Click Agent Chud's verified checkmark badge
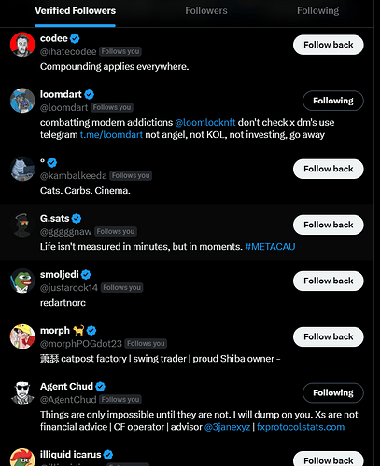Viewport: 380px width, 466px height. click(x=100, y=387)
